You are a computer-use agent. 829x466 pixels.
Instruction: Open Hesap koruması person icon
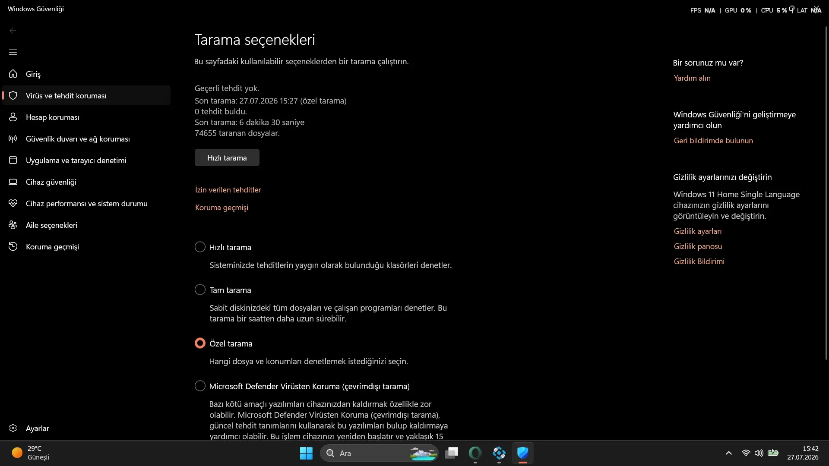point(13,117)
